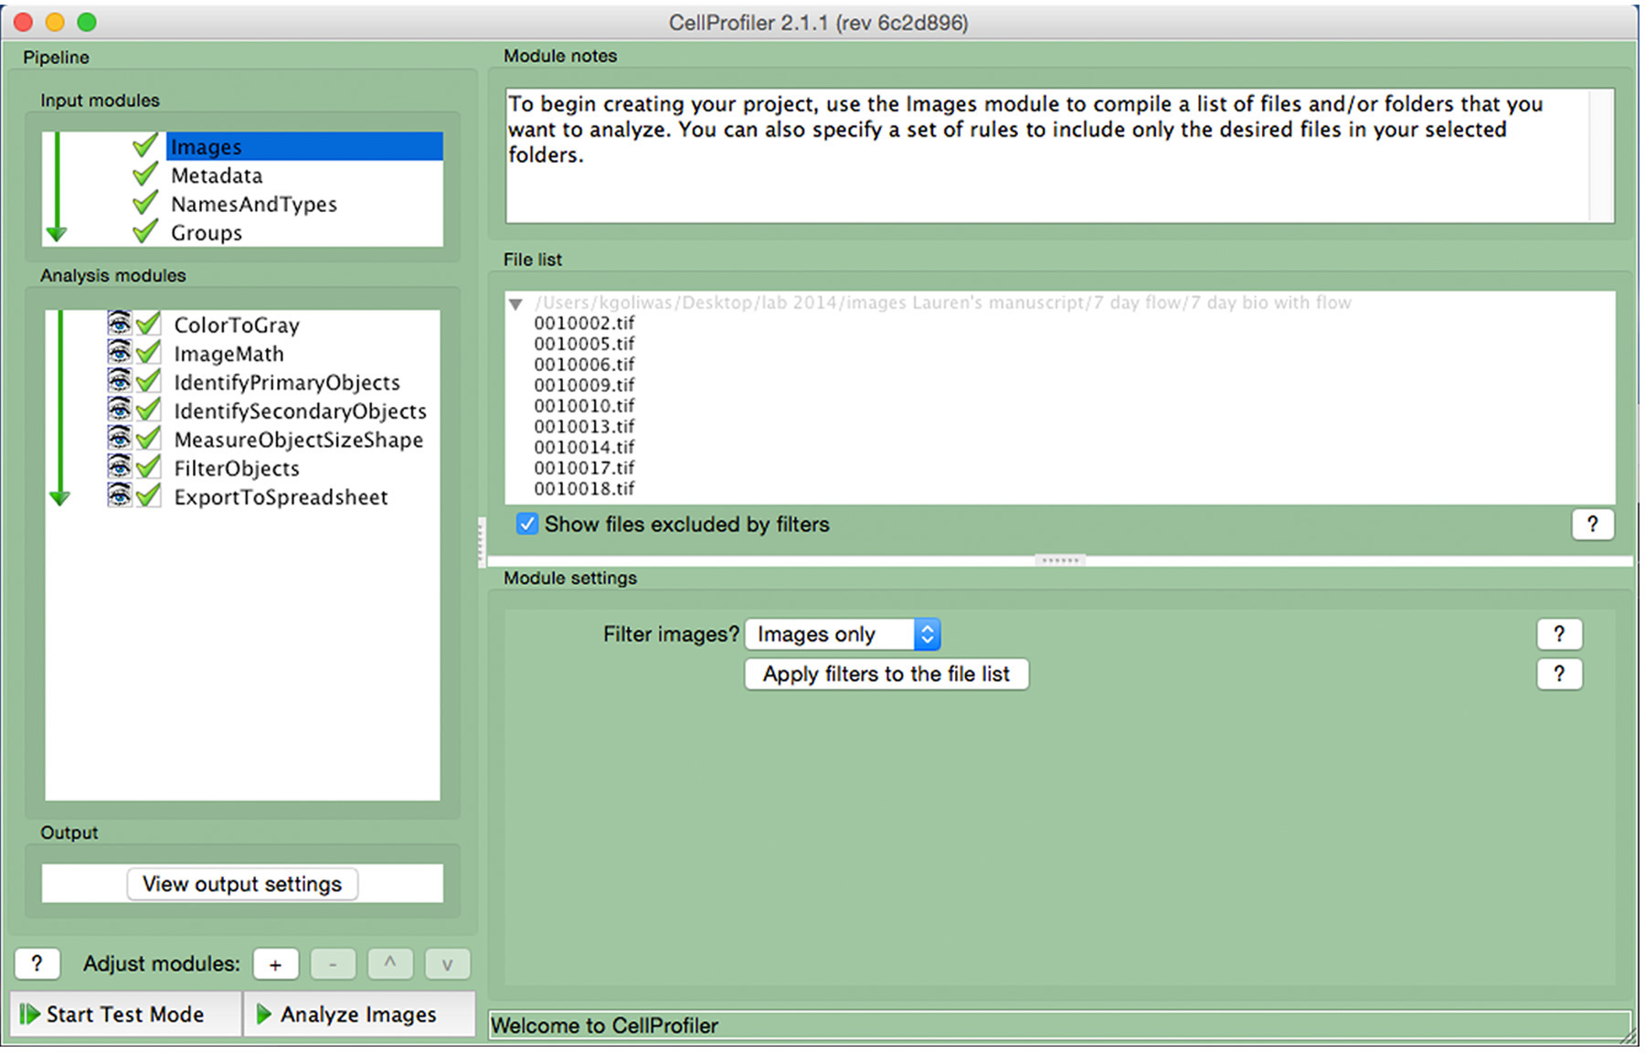Click the green checkmark beside IdentifyPrimaryObjects

(x=148, y=380)
